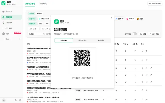The width and height of the screenshot is (165, 103).
Task: Click rightmost action icon in 男子与有夫之妇 row
Action: pos(151,75)
